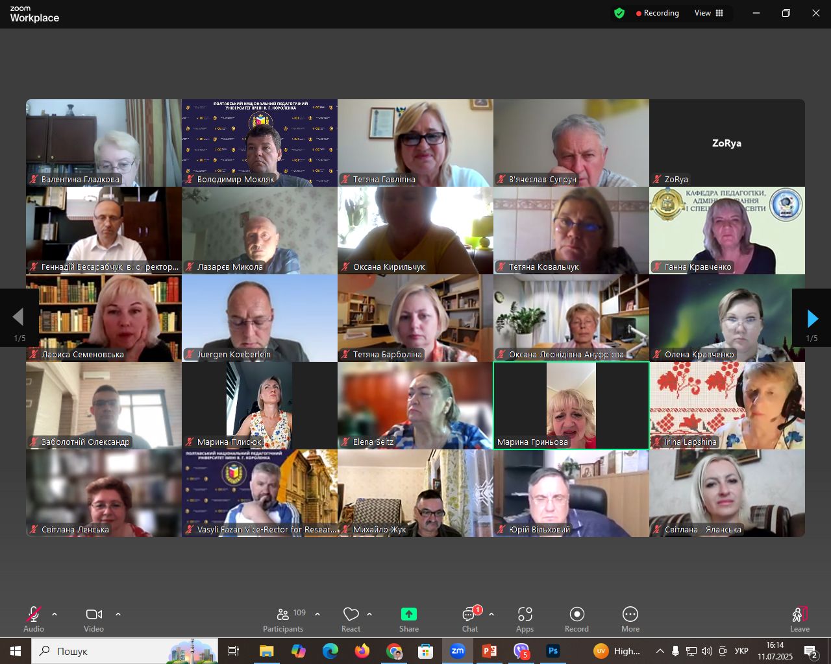This screenshot has width=831, height=664.
Task: Select the Марина Гриньова video tile
Action: point(571,405)
